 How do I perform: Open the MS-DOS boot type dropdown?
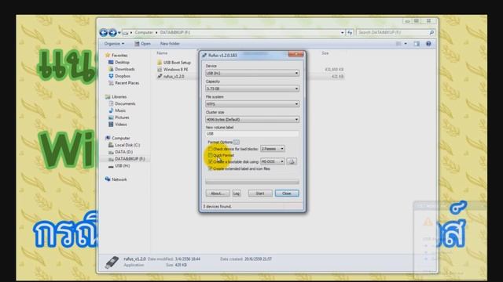pyautogui.click(x=273, y=161)
